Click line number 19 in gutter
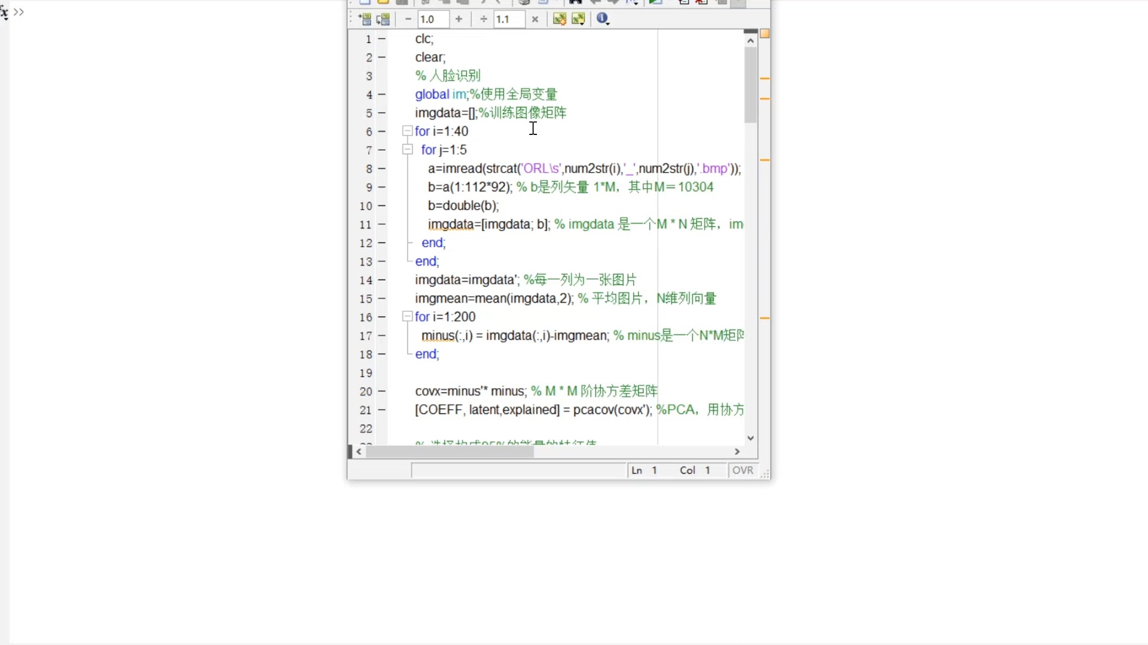The image size is (1148, 645). (366, 373)
